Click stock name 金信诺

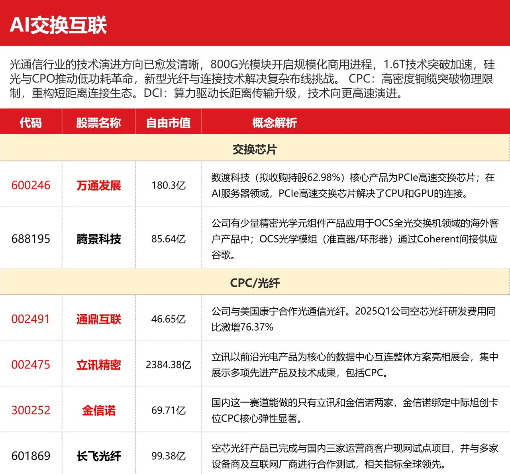pyautogui.click(x=98, y=410)
